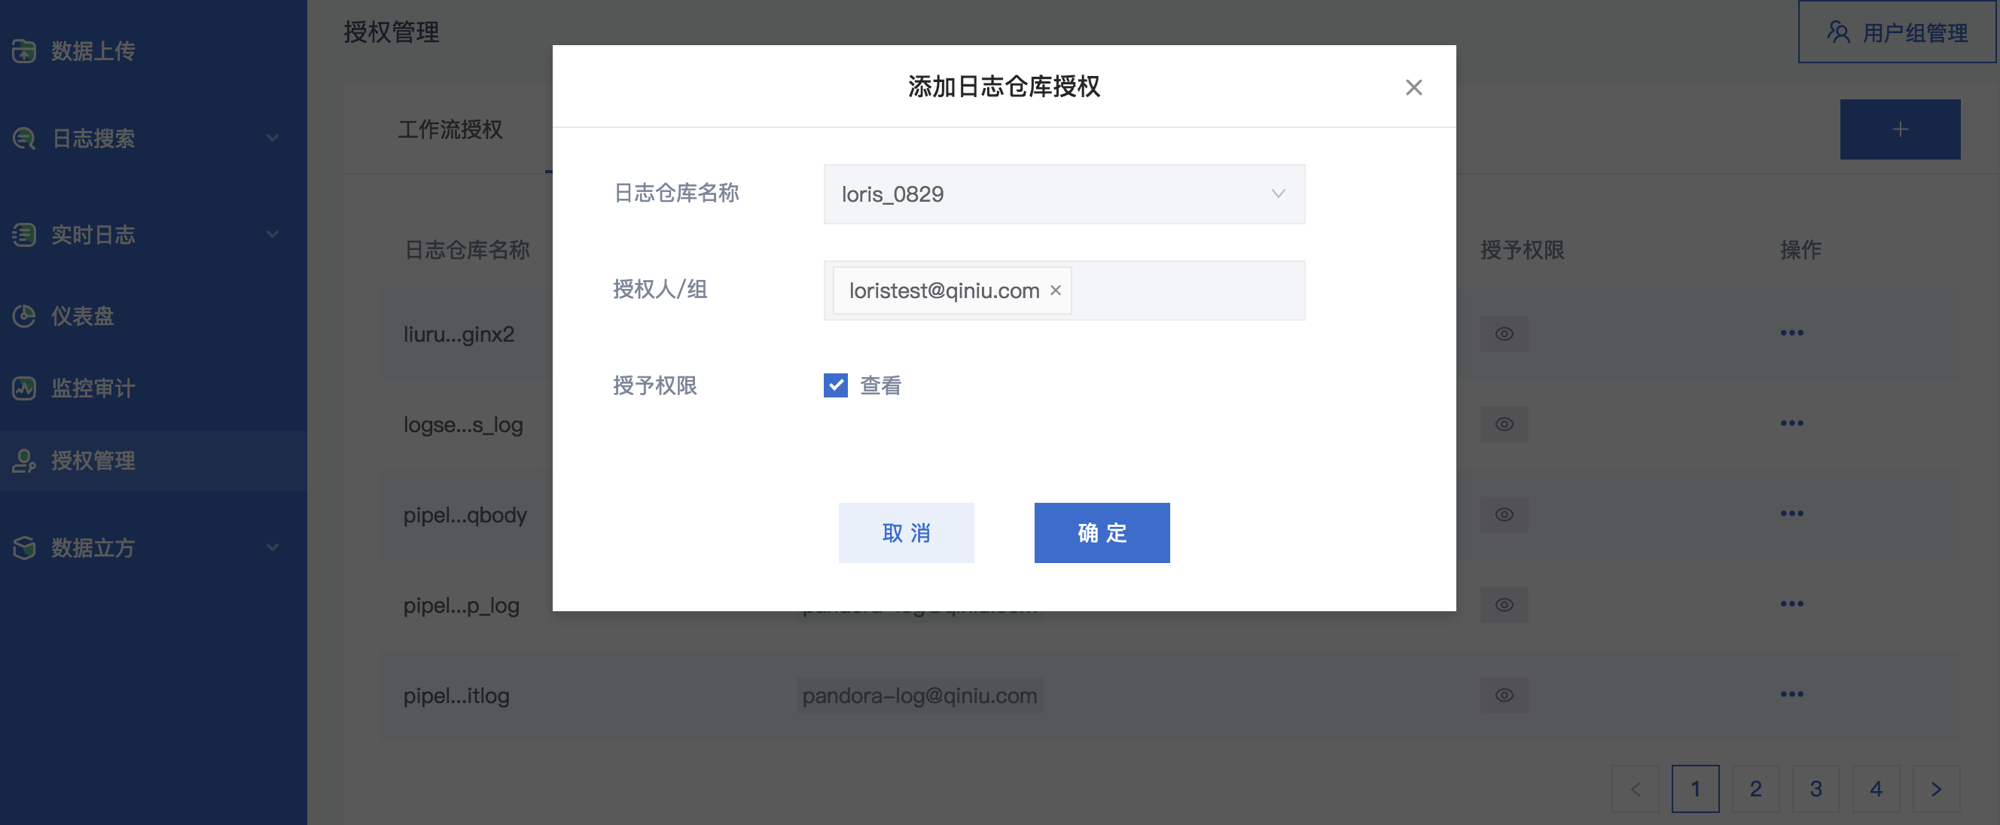This screenshot has width=2000, height=825.
Task: Open actions menu for liuru...ginx2 row
Action: point(1792,333)
